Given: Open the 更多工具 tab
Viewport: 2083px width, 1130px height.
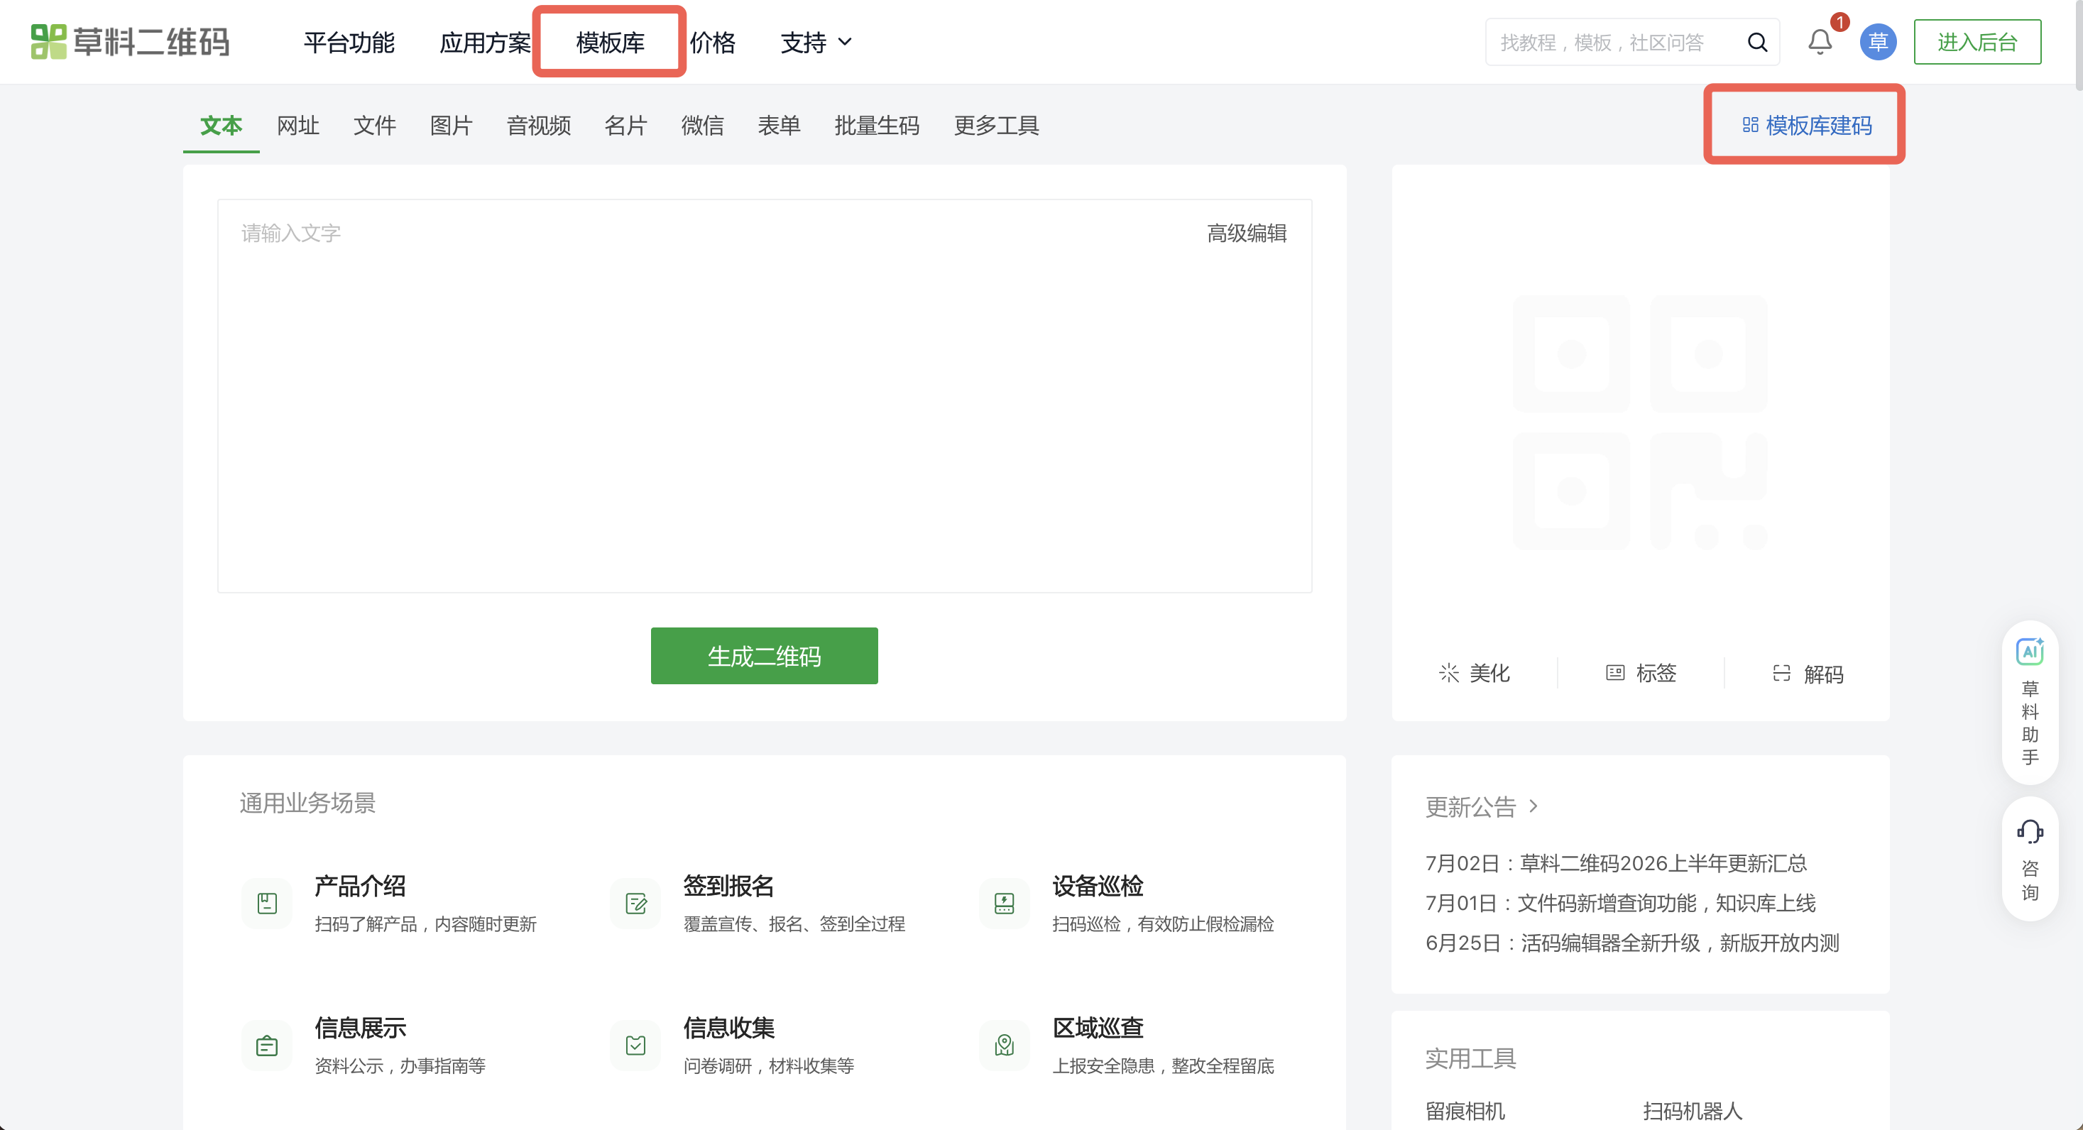Looking at the screenshot, I should coord(996,126).
